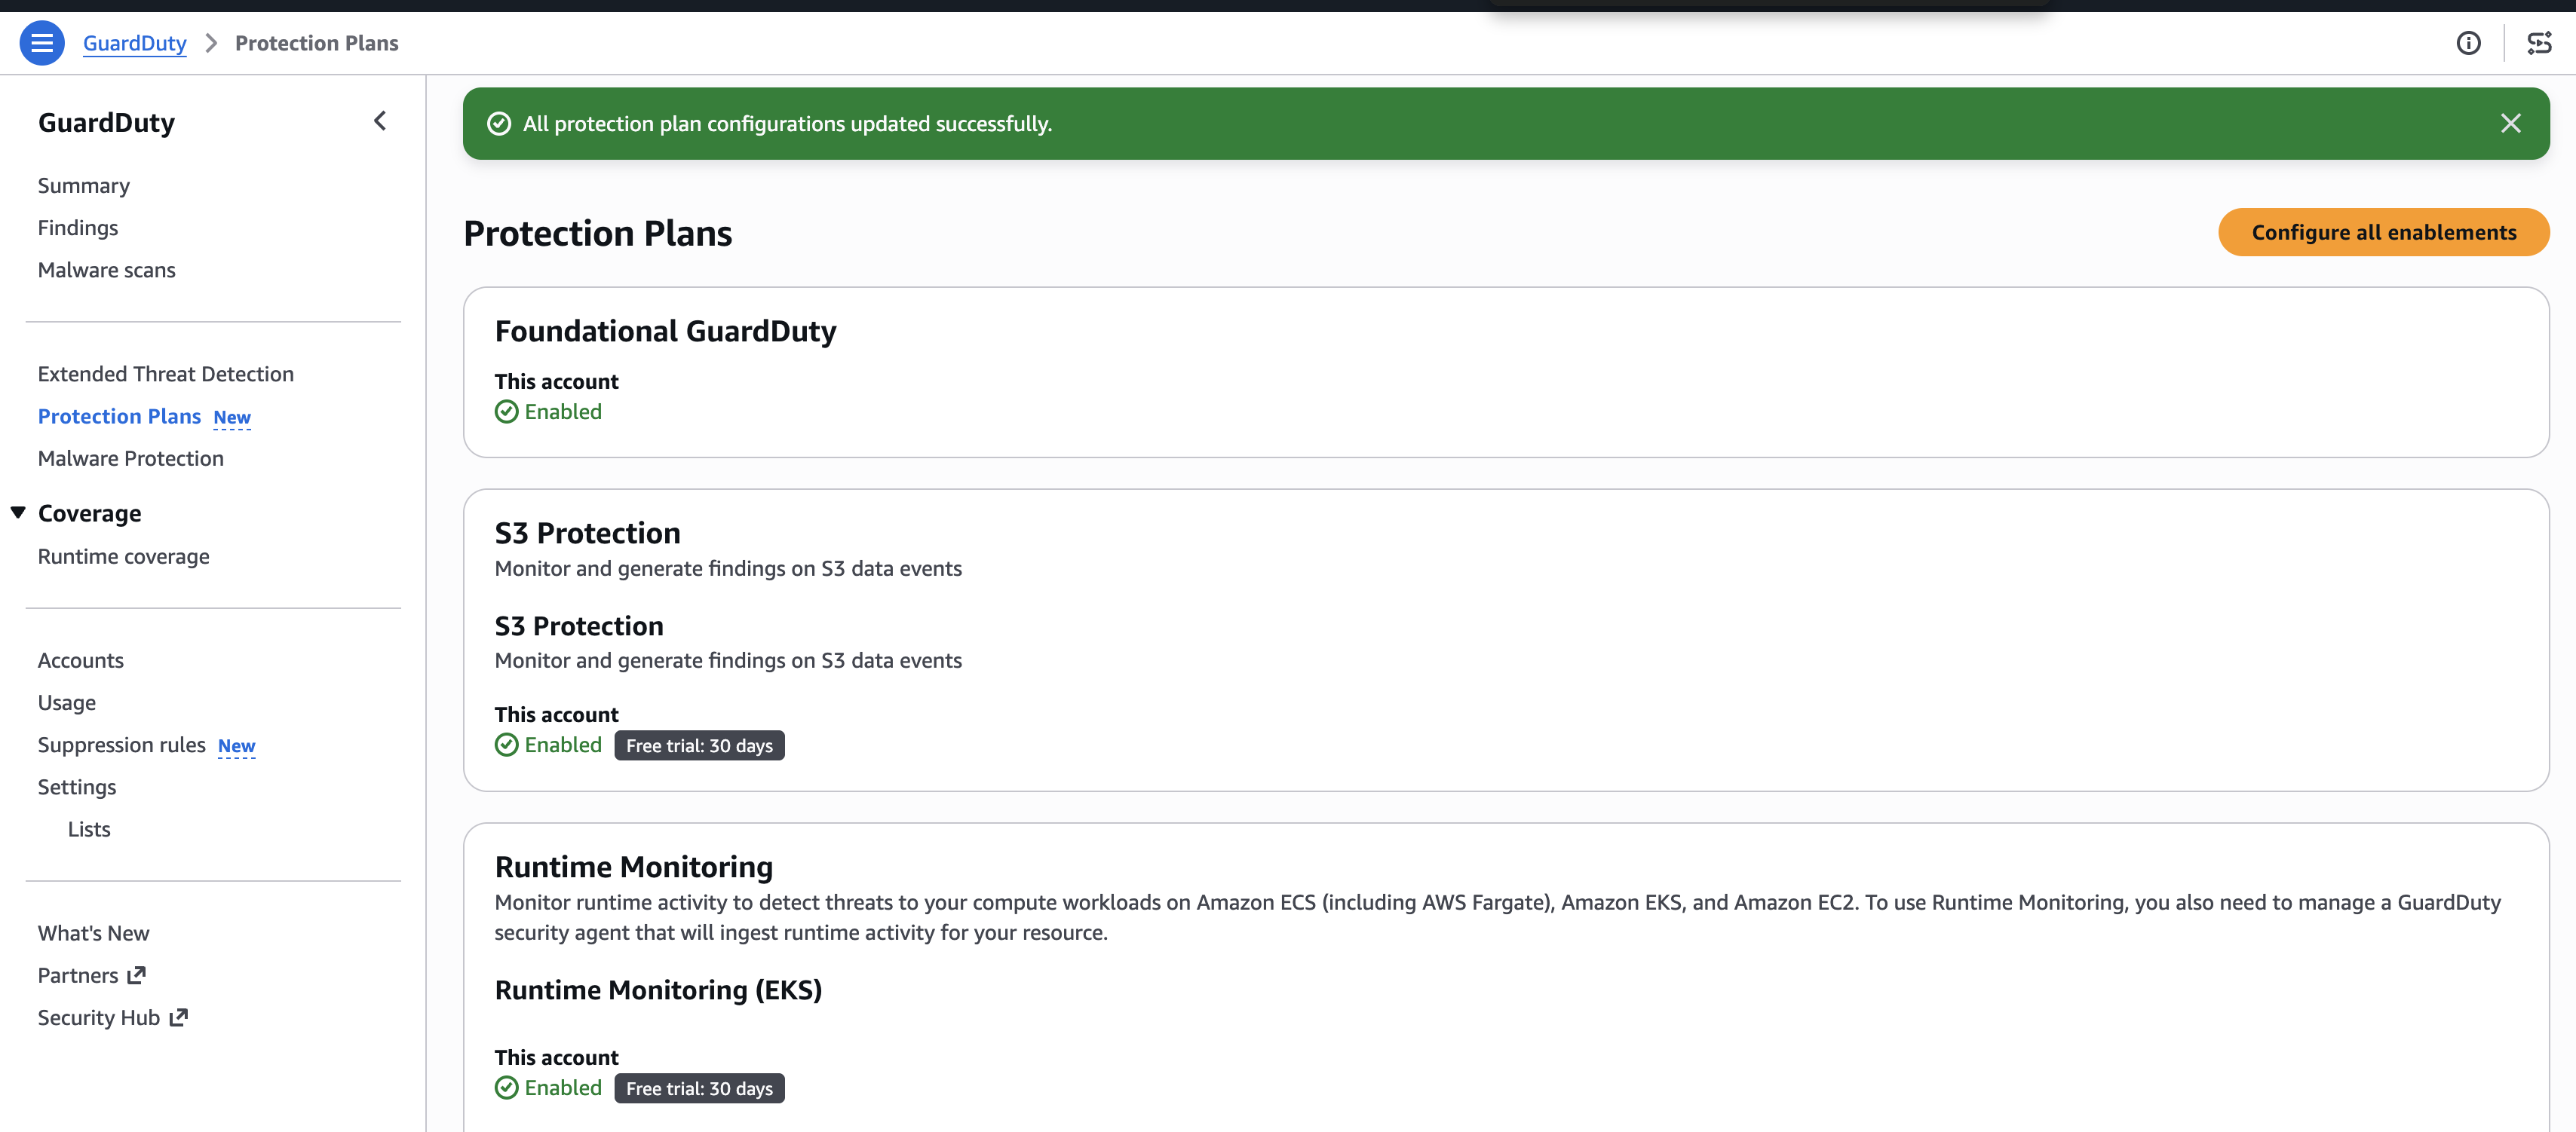The height and width of the screenshot is (1132, 2576).
Task: Collapse the Coverage section triangle
Action: (x=18, y=512)
